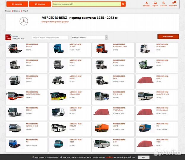Follow the cookies link in the notice
The width and height of the screenshot is (185, 160).
[109, 157]
